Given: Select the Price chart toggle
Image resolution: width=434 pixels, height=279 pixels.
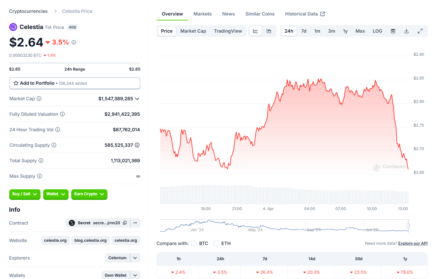Looking at the screenshot, I should click(x=167, y=31).
